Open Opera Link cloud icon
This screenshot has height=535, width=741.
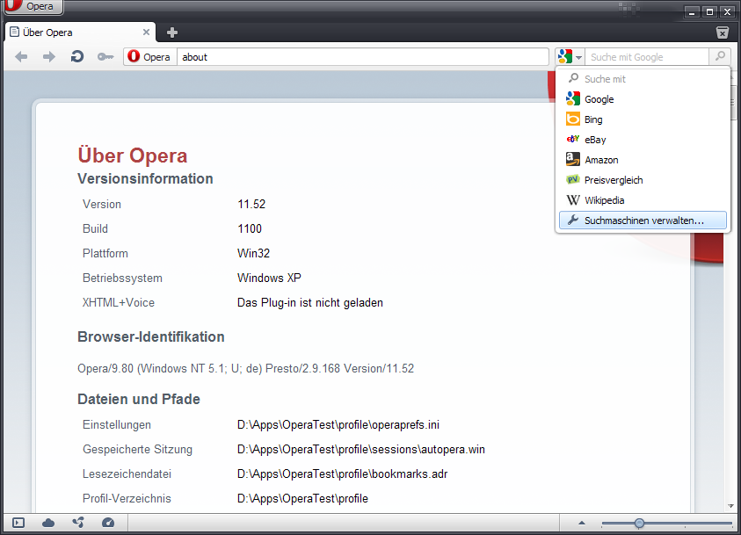[x=48, y=523]
